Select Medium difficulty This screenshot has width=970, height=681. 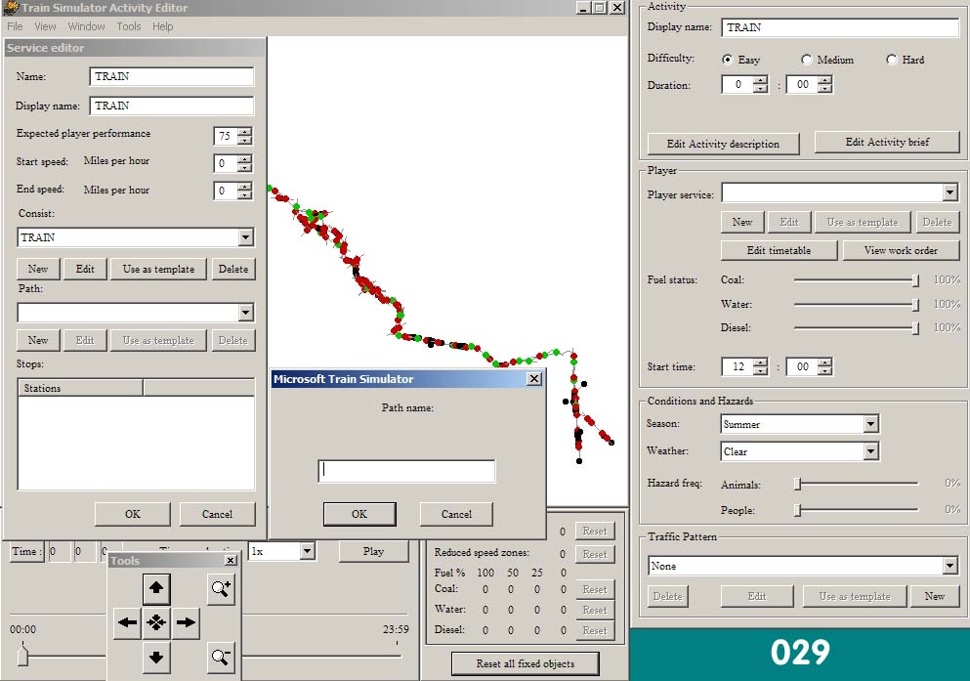pyautogui.click(x=806, y=60)
